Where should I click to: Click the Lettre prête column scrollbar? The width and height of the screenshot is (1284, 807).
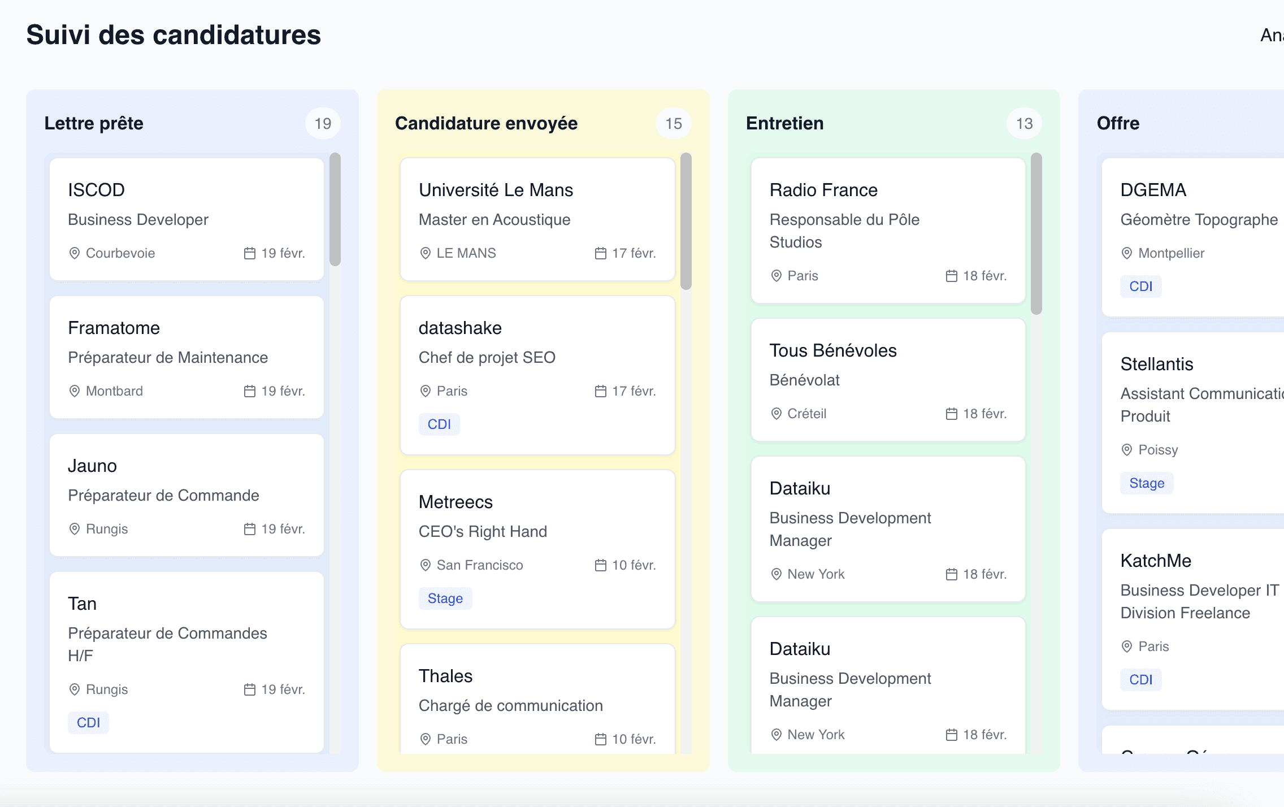335,209
